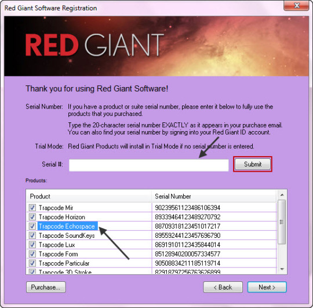
Task: Click serial number 90508834211185119714
Action: [x=187, y=263]
